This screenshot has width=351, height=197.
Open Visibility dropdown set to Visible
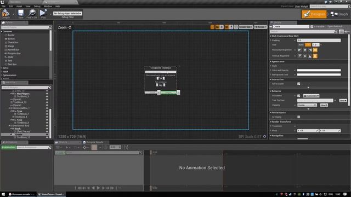tap(307, 105)
